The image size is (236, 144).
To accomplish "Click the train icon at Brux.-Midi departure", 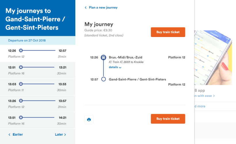I will 104,57.
